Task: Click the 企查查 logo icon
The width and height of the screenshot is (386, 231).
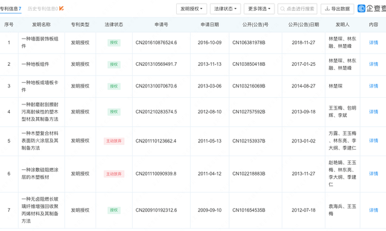Action: click(361, 8)
